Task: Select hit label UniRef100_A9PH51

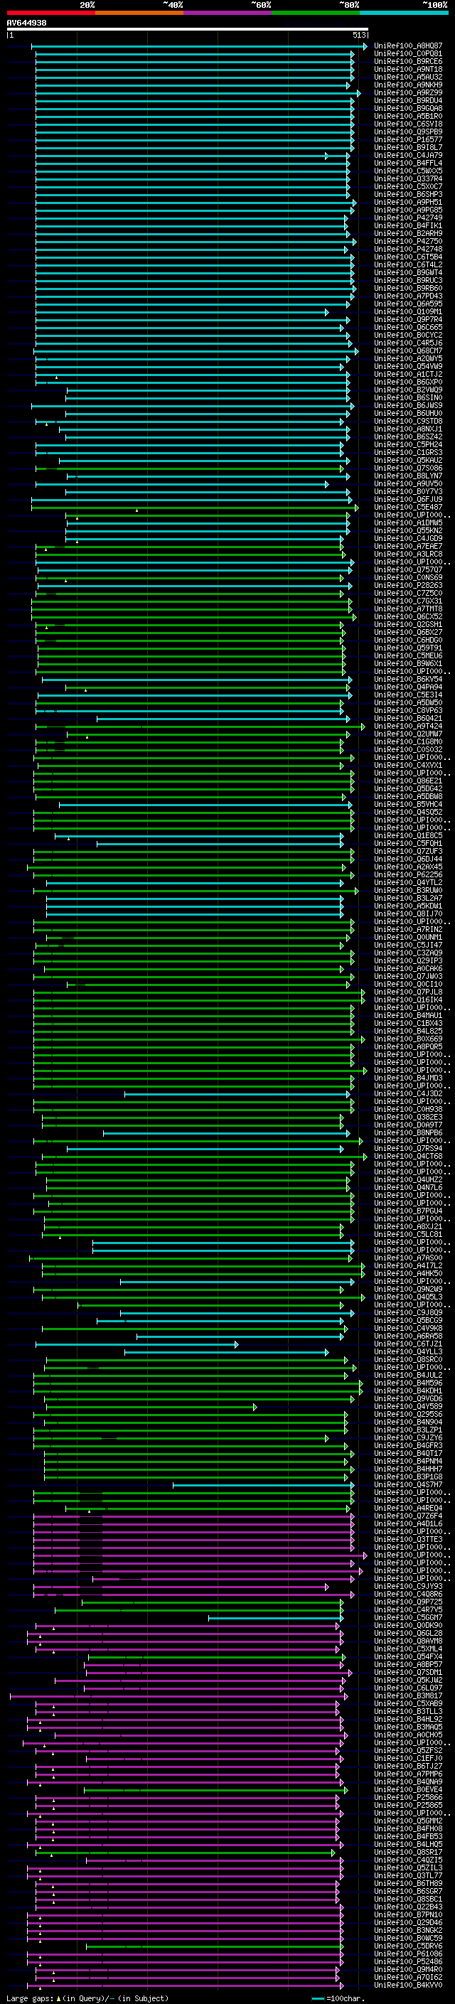Action: (x=408, y=203)
